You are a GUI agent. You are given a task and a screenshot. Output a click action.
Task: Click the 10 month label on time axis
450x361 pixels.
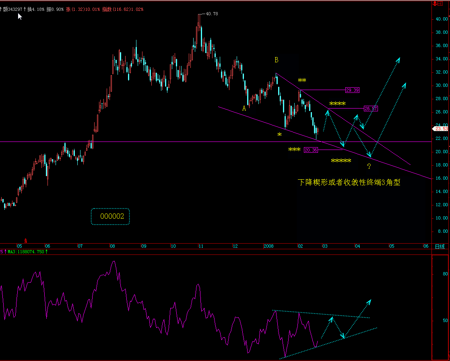173,246
